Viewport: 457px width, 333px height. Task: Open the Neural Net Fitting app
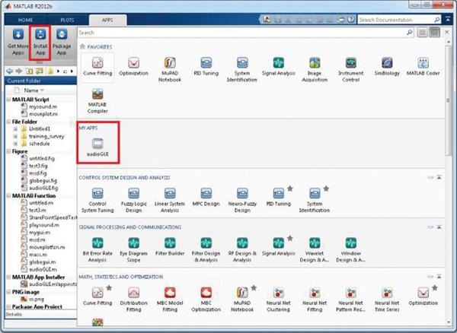(315, 300)
